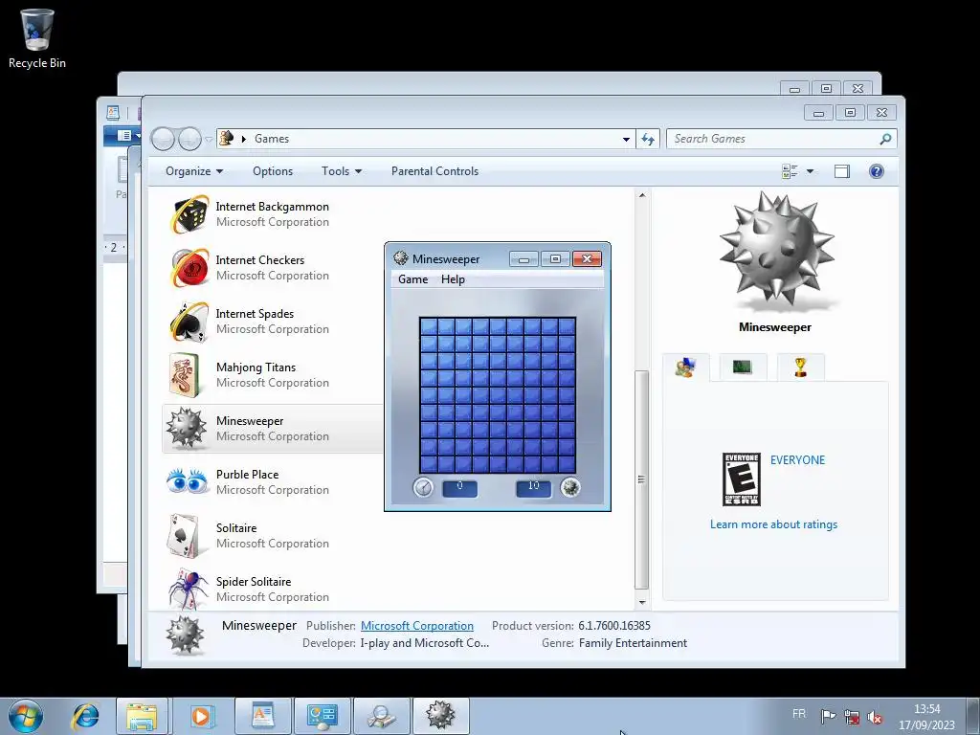Launch Internet Explorer from the taskbar
This screenshot has height=735, width=980.
tap(85, 716)
